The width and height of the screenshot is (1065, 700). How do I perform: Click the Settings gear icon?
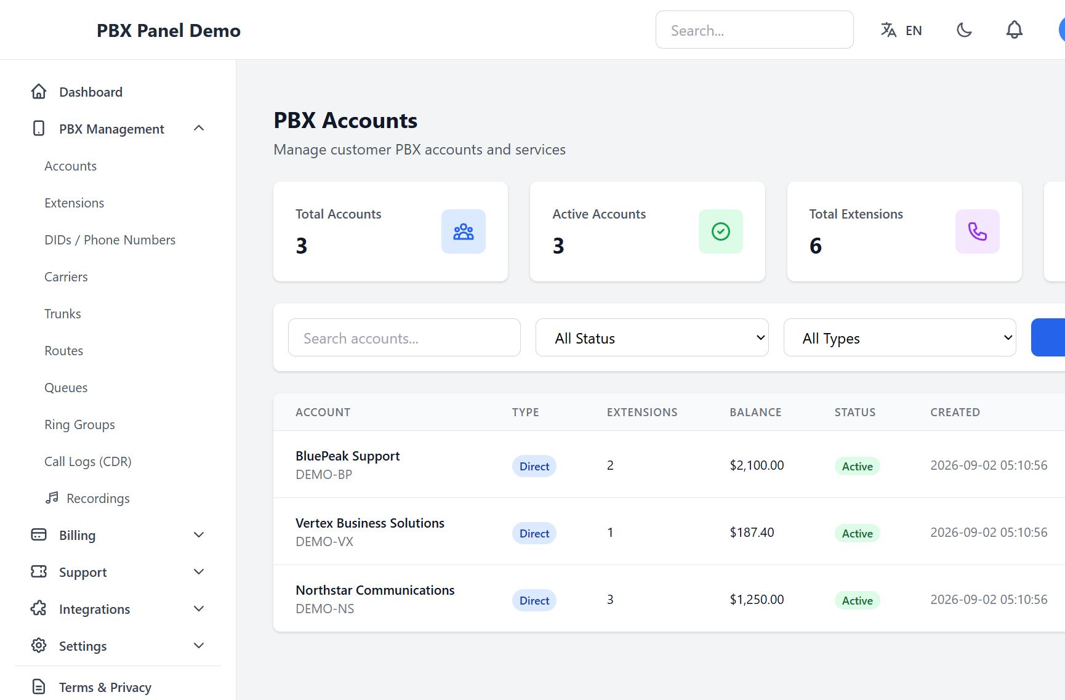(39, 645)
